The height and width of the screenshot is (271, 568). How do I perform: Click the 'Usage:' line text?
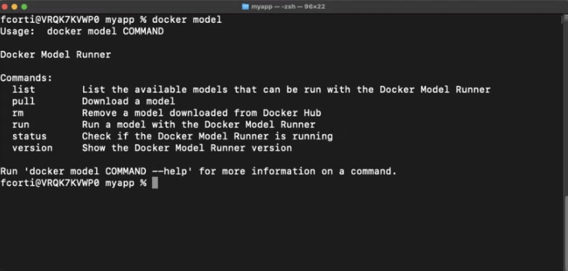click(x=82, y=31)
